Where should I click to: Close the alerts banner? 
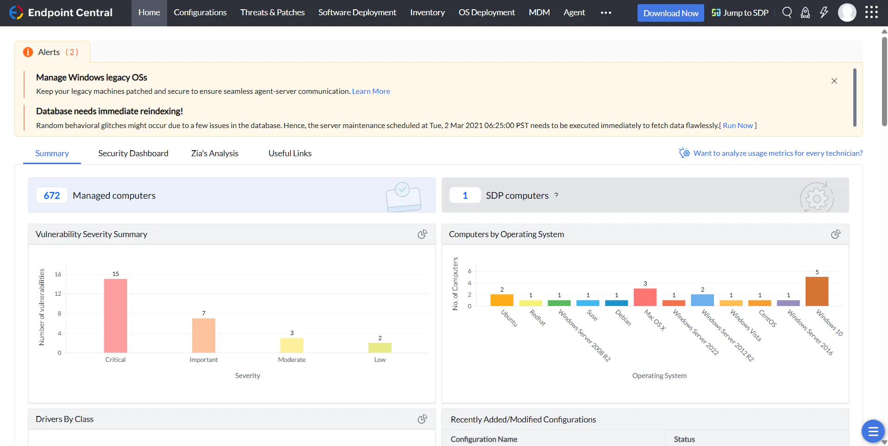coord(834,81)
